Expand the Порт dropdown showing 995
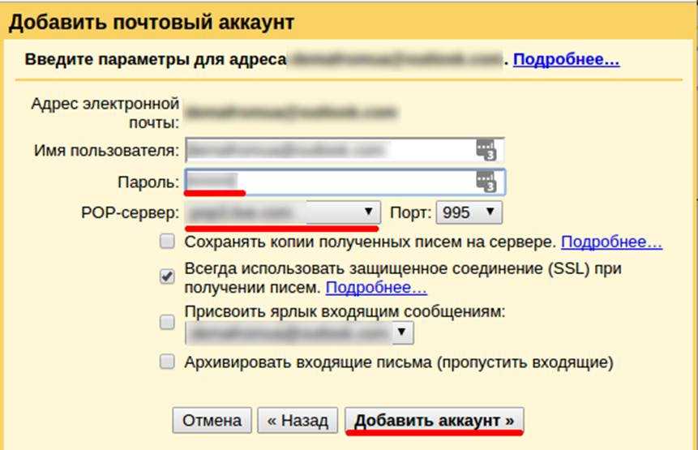Viewport: 698px width, 450px height. (x=469, y=212)
